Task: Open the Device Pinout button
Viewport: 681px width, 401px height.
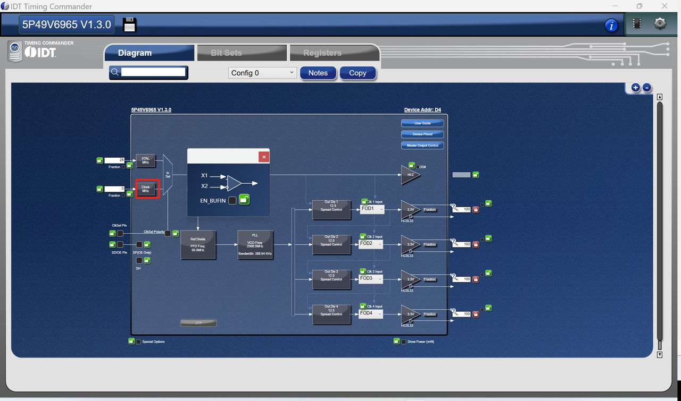Action: click(422, 134)
